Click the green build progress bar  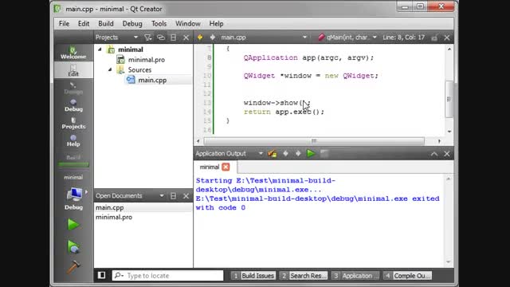tap(73, 165)
